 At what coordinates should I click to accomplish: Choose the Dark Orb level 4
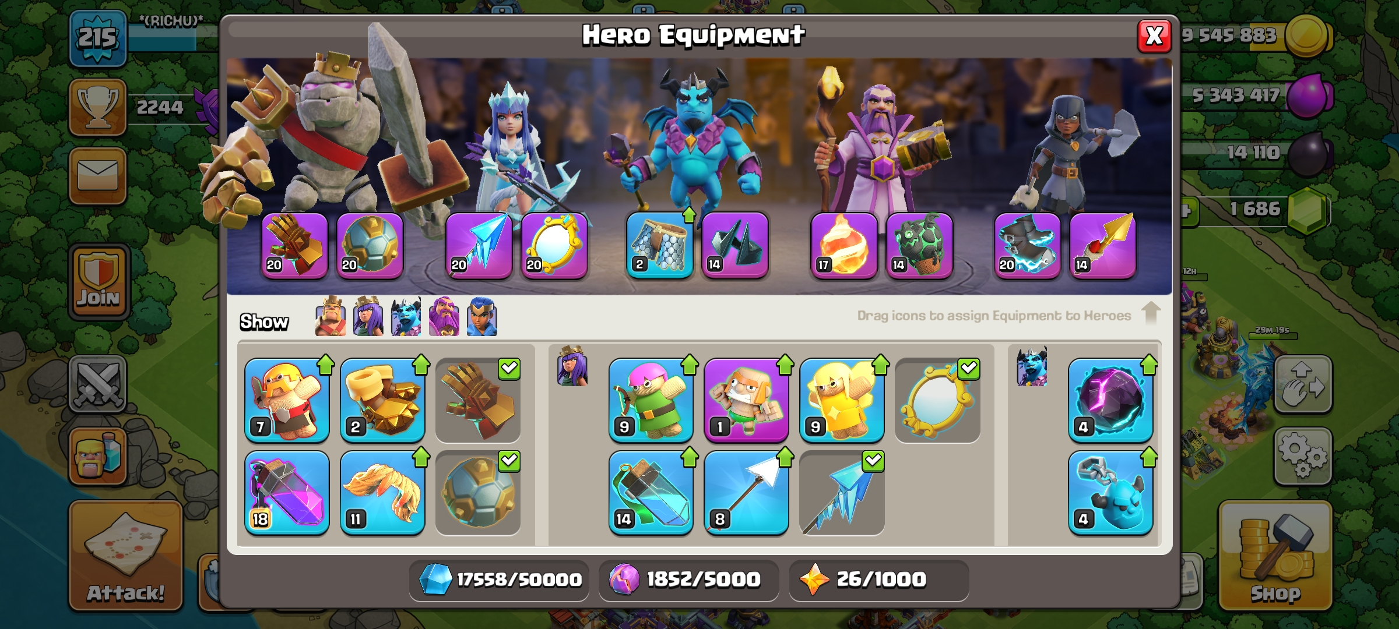pos(1110,400)
